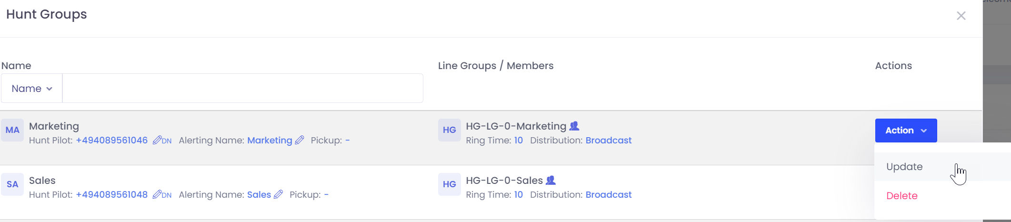This screenshot has width=1011, height=222.
Task: Click the pencil icon beside Sales hunt pilot number
Action: (x=157, y=195)
